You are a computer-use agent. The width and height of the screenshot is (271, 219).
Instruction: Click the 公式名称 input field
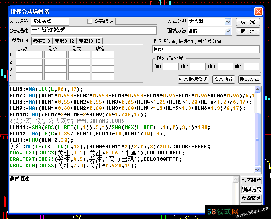coord(50,22)
